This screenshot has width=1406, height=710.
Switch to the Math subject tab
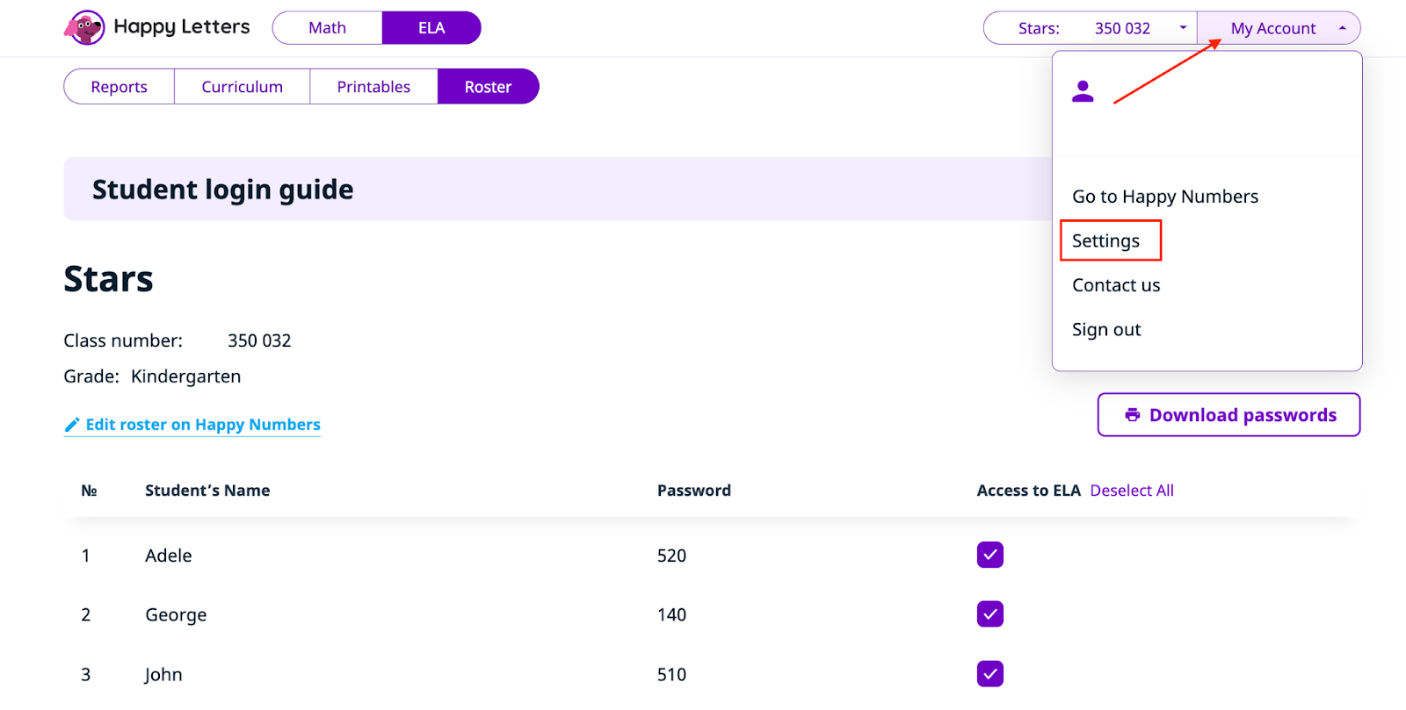(x=327, y=28)
